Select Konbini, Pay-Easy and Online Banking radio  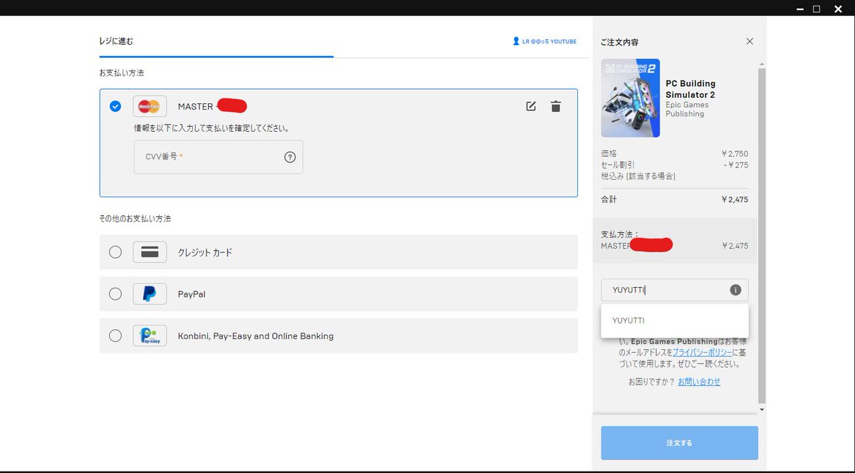pyautogui.click(x=115, y=336)
